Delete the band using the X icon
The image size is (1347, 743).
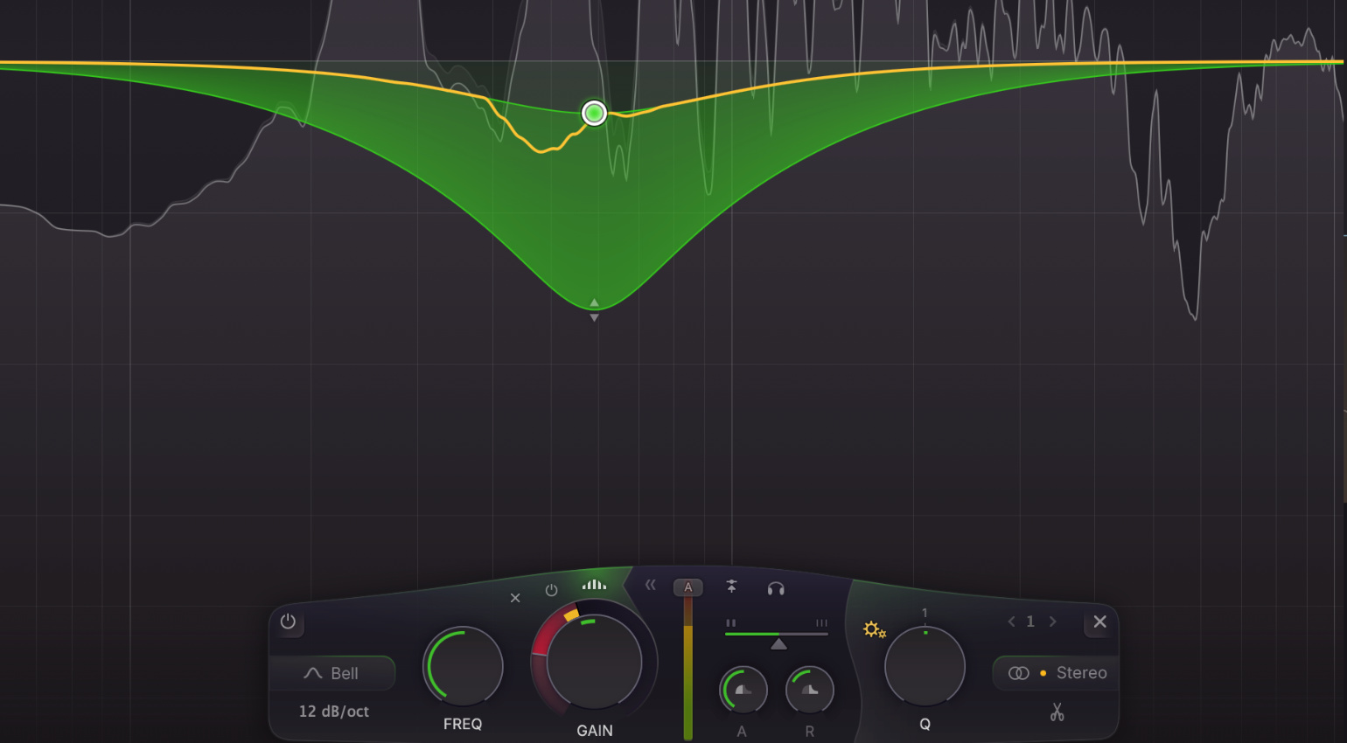coord(515,598)
